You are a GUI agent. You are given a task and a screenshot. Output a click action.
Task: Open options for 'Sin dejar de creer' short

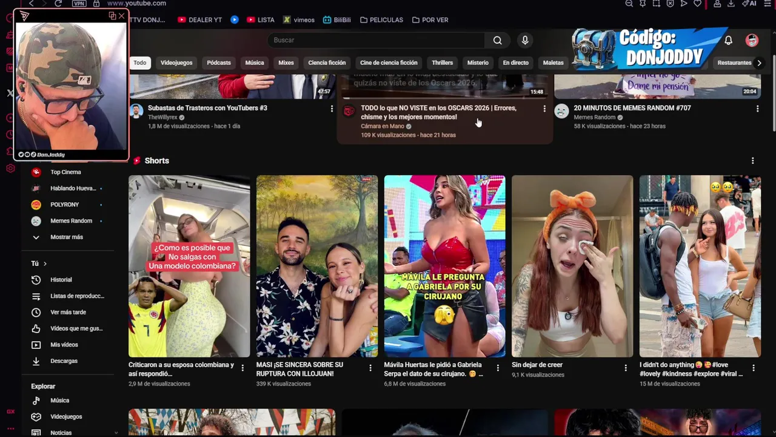(x=626, y=368)
